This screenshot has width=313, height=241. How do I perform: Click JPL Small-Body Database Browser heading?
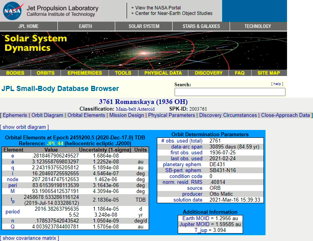tap(60, 89)
